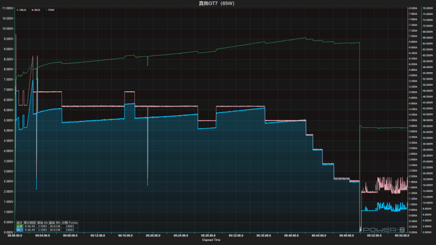Click the 00:36:00.0 time axis label
The image size is (436, 245).
263,235
